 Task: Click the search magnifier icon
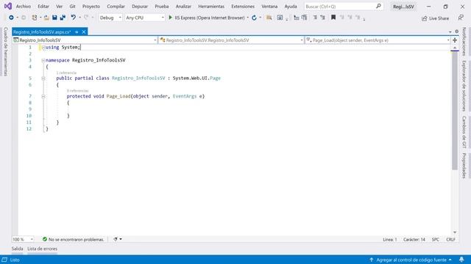coord(378,6)
